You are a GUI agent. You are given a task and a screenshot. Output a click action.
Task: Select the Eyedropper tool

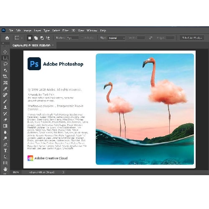[x=5, y=89]
